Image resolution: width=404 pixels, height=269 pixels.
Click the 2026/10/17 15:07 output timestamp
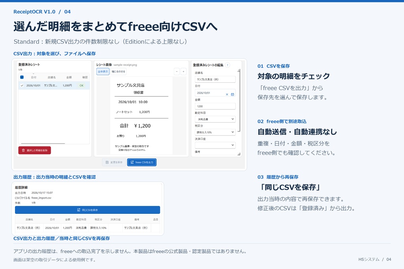pyautogui.click(x=42, y=193)
